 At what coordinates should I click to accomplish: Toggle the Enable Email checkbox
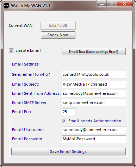click(x=11, y=51)
